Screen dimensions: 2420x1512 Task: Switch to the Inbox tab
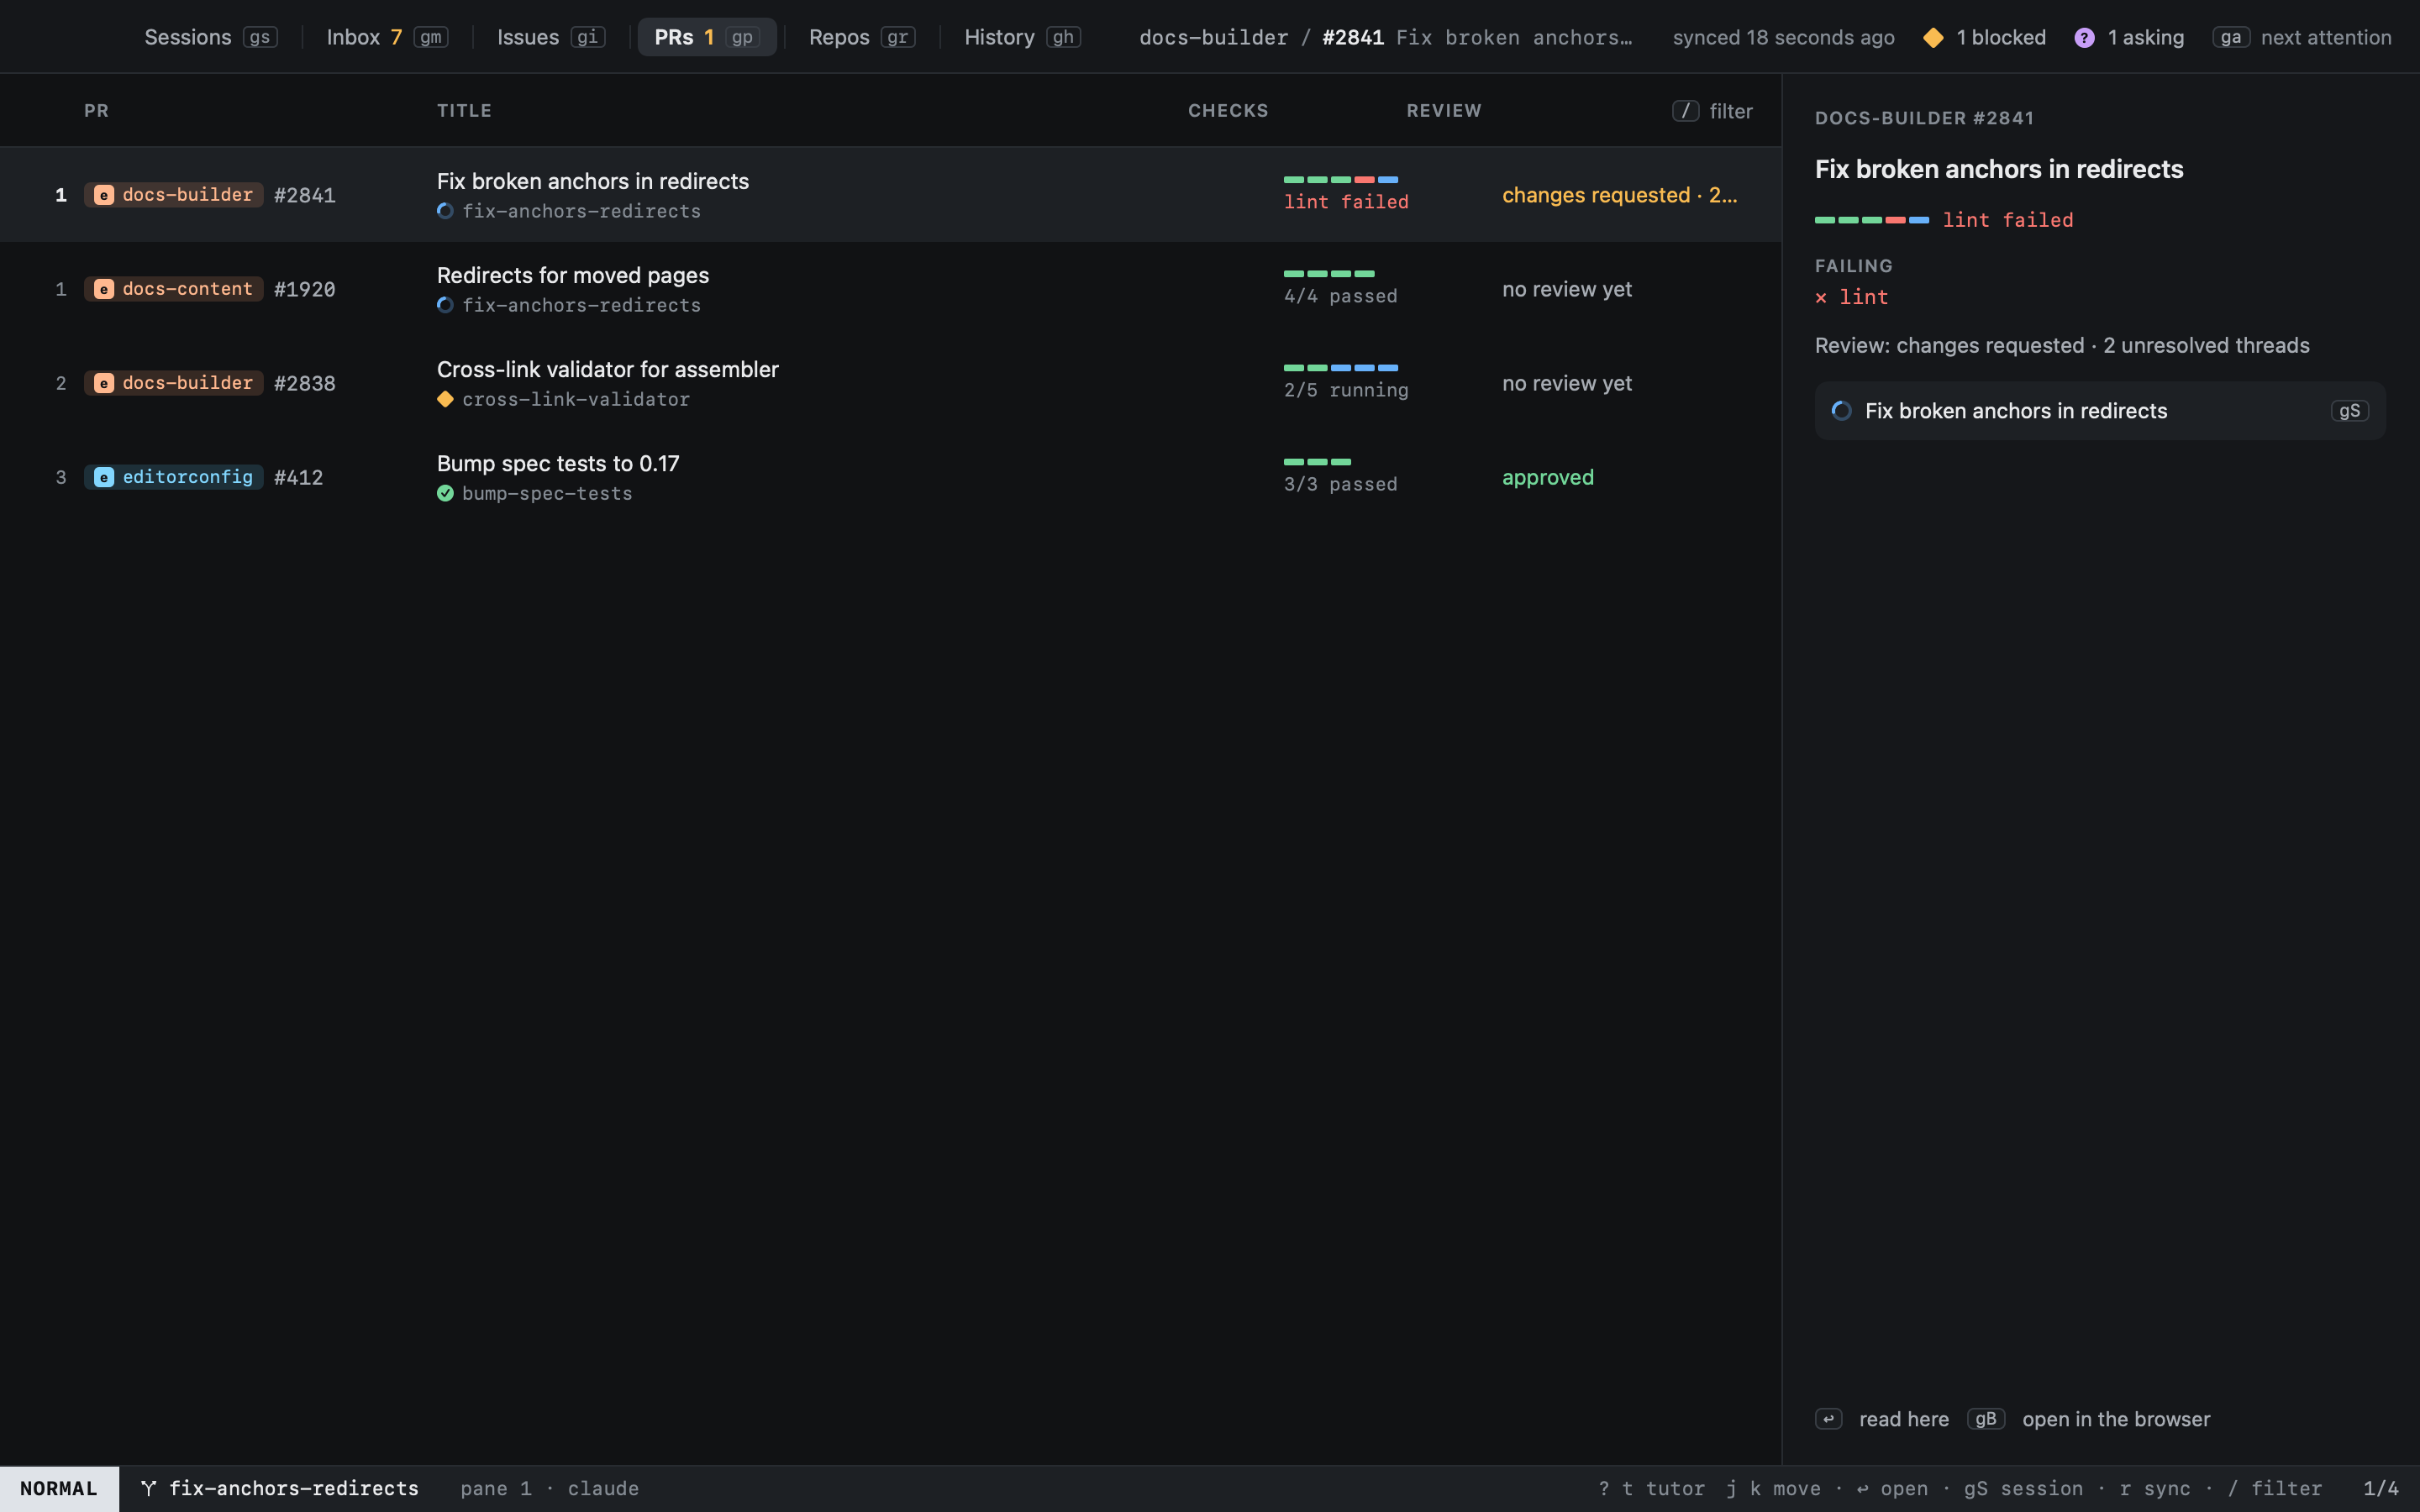point(387,37)
